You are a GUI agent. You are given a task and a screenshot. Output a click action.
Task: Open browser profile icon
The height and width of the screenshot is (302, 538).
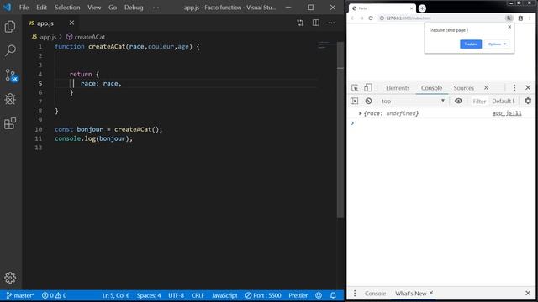(x=520, y=18)
